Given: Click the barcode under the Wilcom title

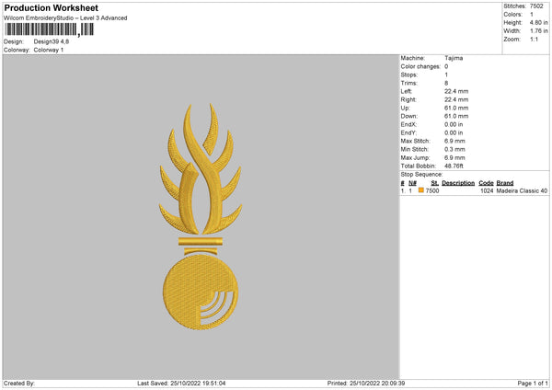Looking at the screenshot, I should [x=49, y=29].
